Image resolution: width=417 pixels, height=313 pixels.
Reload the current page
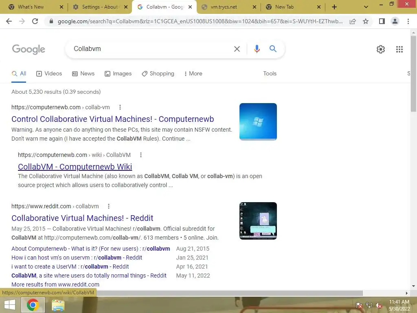pyautogui.click(x=35, y=21)
